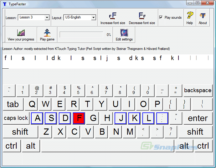Screen dimensions: 216x168
Task: Click the Q key
Action: [x=31, y=104]
